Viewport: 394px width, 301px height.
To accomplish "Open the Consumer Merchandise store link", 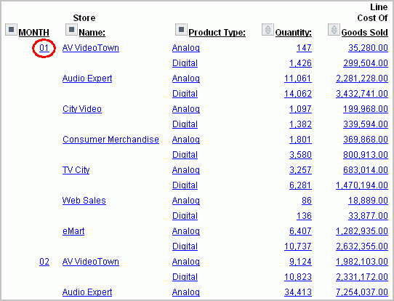I will point(110,140).
